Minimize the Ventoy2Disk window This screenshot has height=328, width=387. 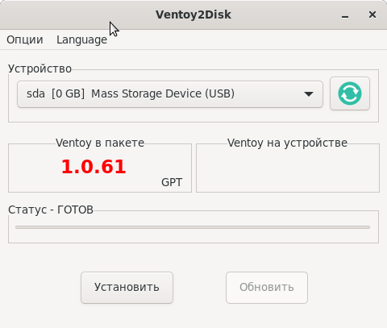345,15
